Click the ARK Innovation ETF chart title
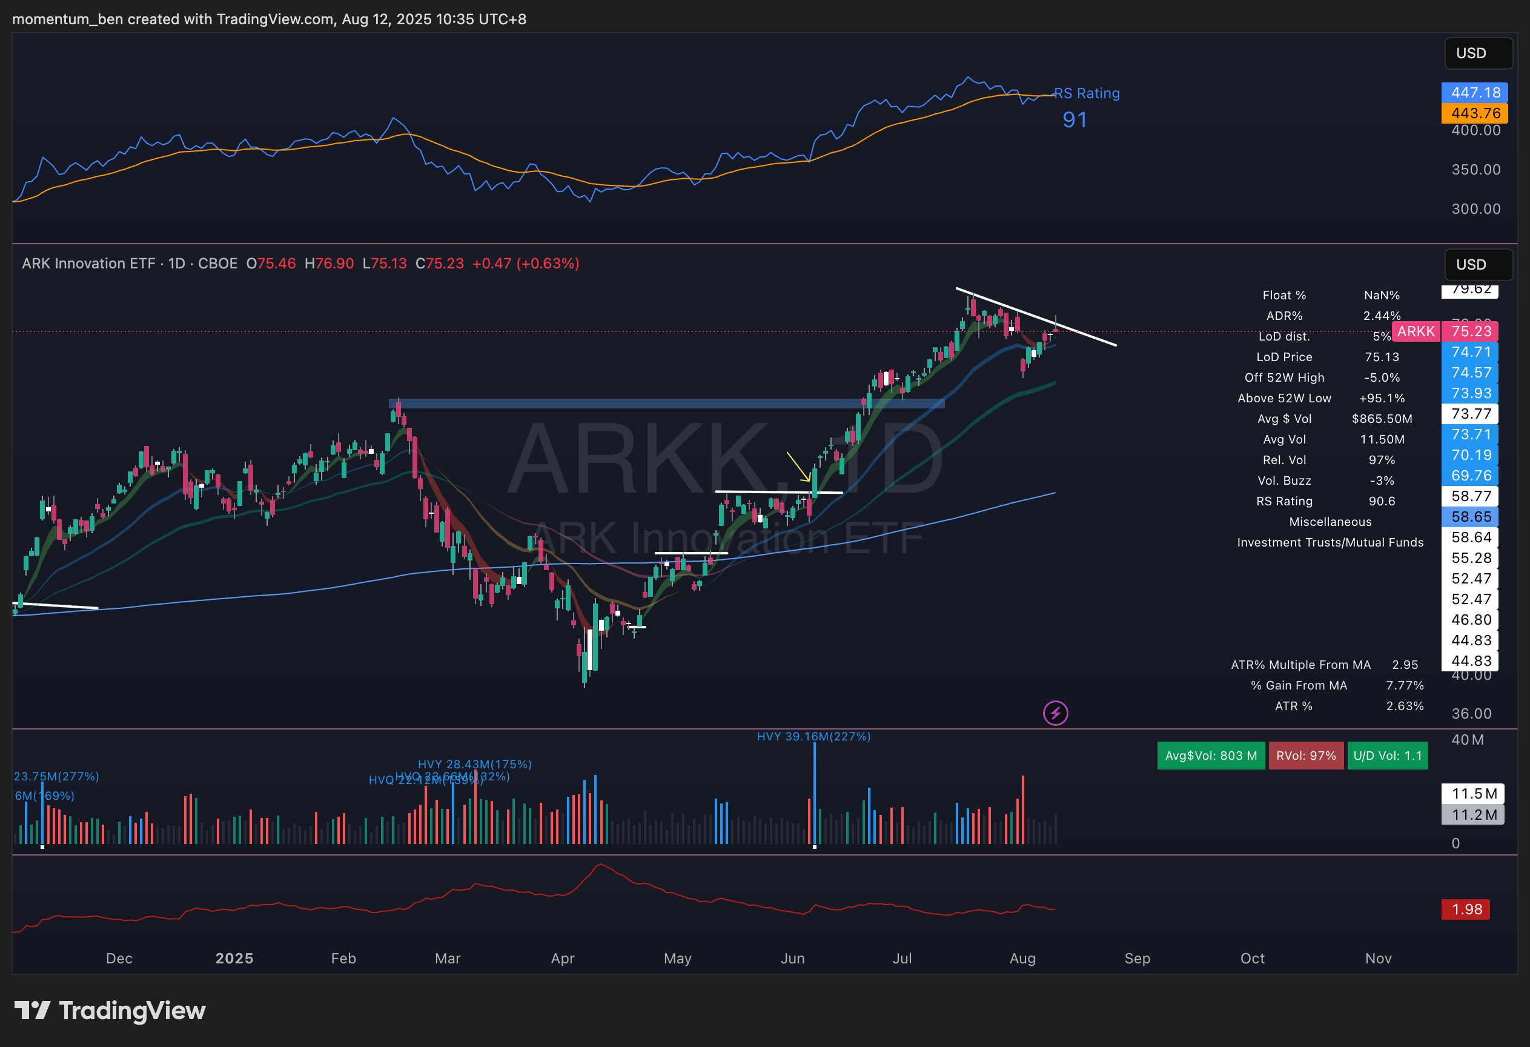 point(89,264)
